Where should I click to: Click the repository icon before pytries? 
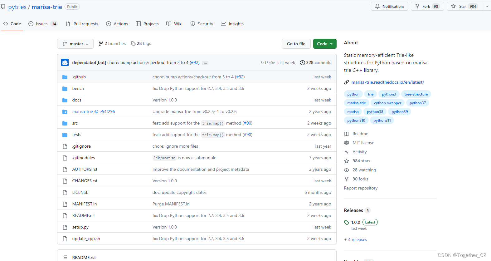click(x=3, y=7)
